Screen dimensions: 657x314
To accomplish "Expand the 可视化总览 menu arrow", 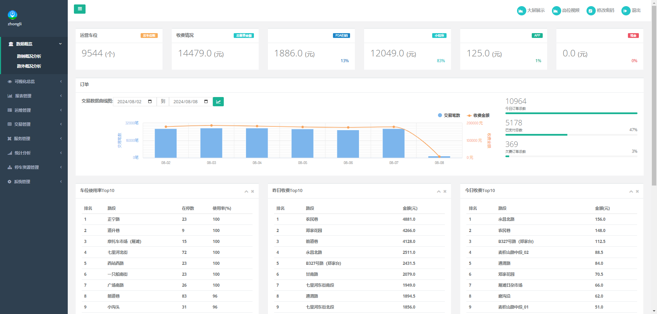I will (x=61, y=81).
